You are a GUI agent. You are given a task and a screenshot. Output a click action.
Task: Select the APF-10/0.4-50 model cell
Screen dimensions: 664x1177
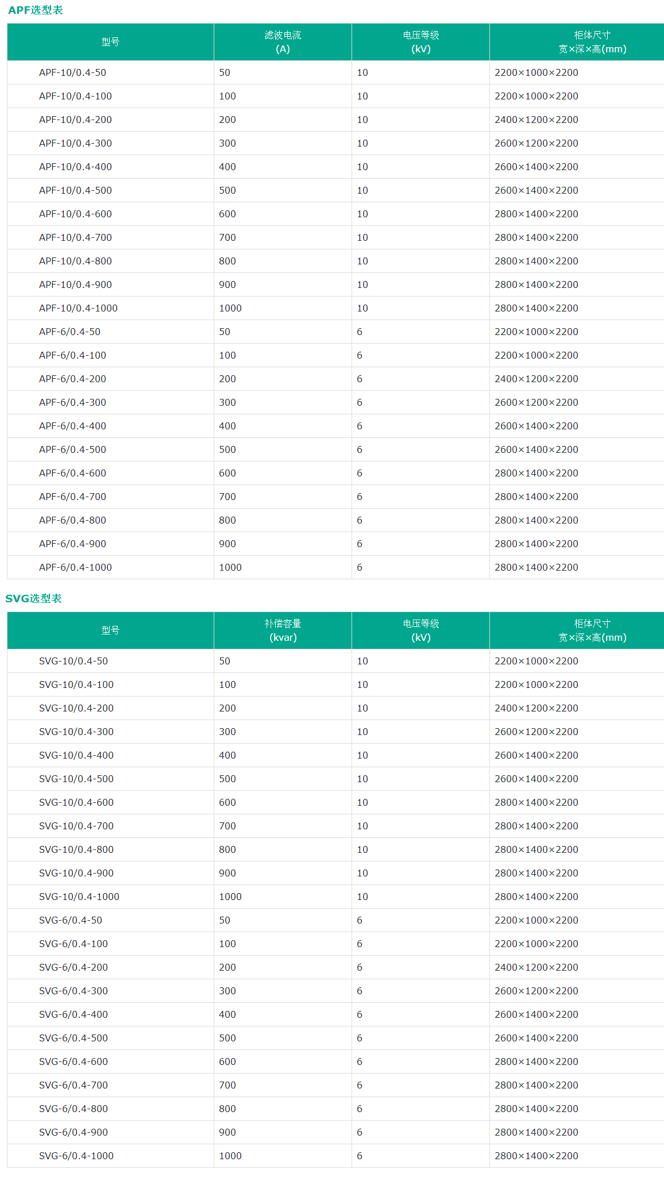[x=72, y=72]
